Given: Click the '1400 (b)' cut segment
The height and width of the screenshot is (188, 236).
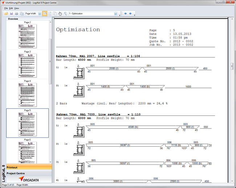Looking at the screenshot, I should click(x=145, y=87).
